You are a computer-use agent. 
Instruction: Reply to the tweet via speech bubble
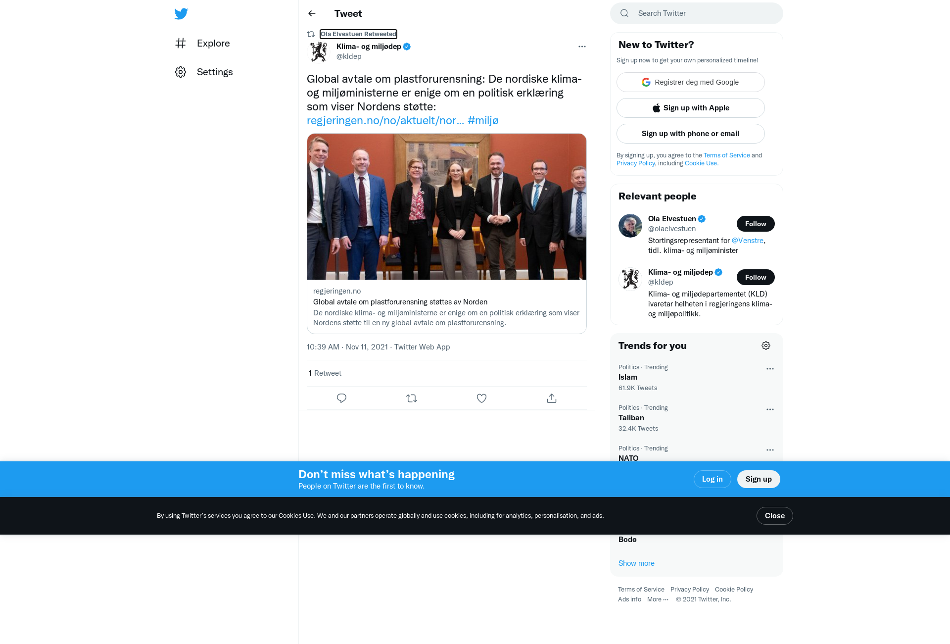click(x=341, y=398)
